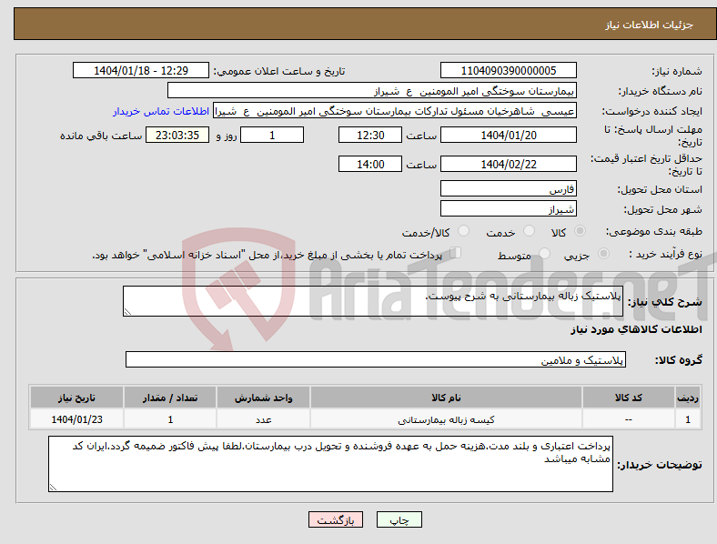Select the کالا radio button
Screen dimensions: 717x544
pyautogui.click(x=580, y=231)
